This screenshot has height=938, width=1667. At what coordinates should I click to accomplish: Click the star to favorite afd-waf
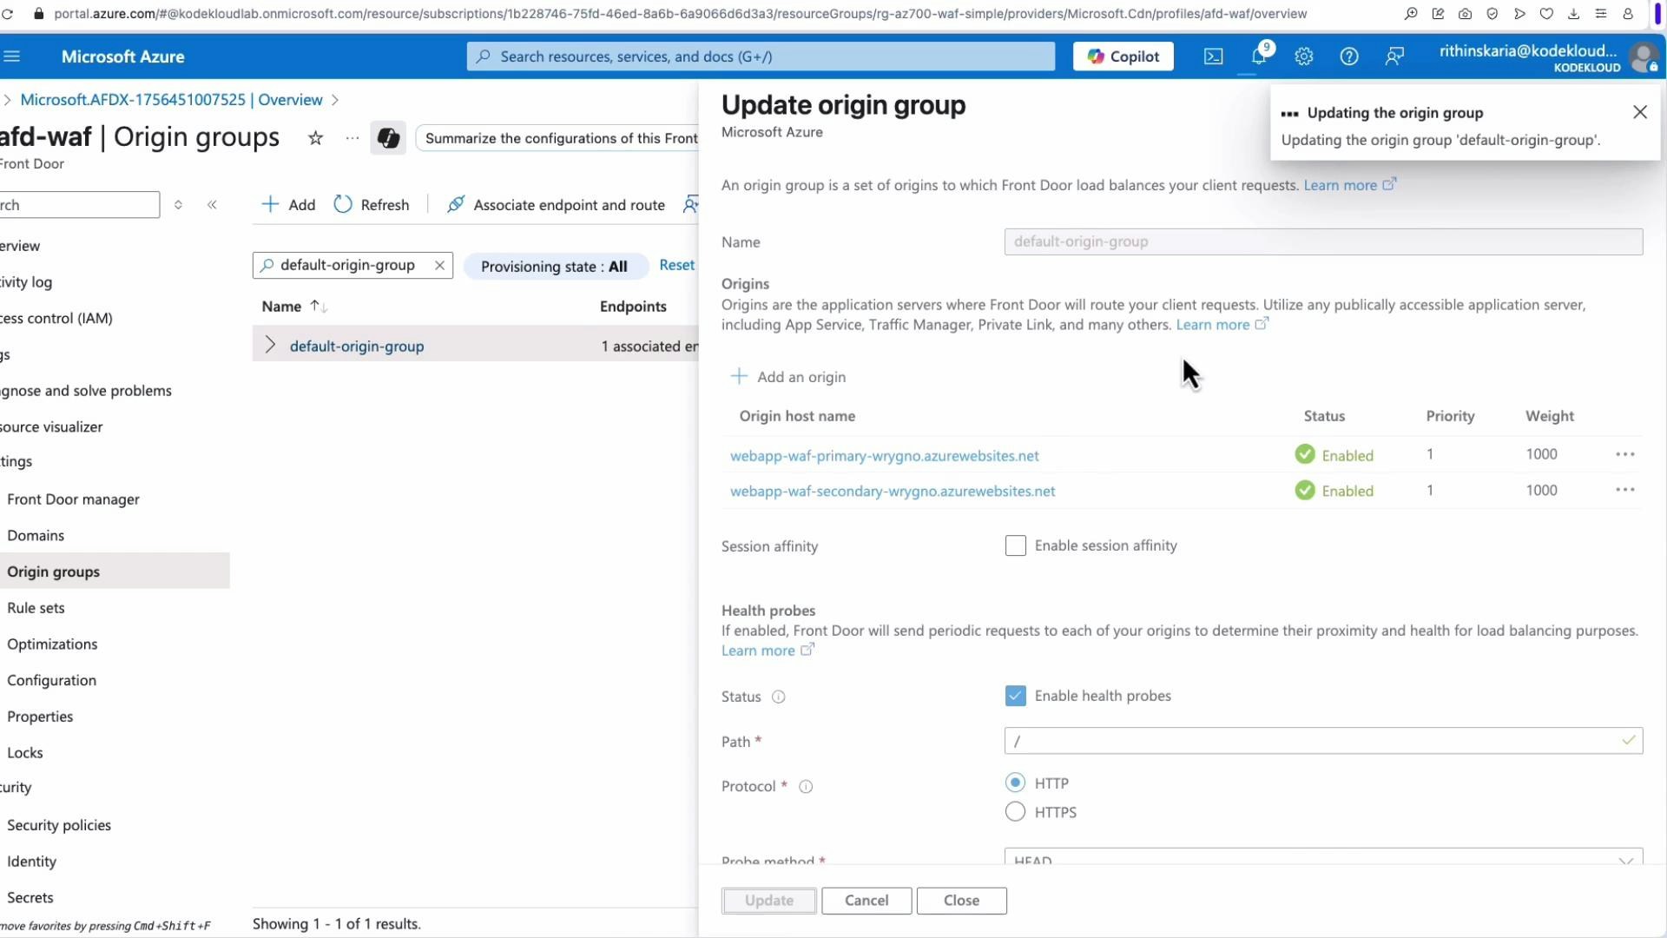(315, 138)
